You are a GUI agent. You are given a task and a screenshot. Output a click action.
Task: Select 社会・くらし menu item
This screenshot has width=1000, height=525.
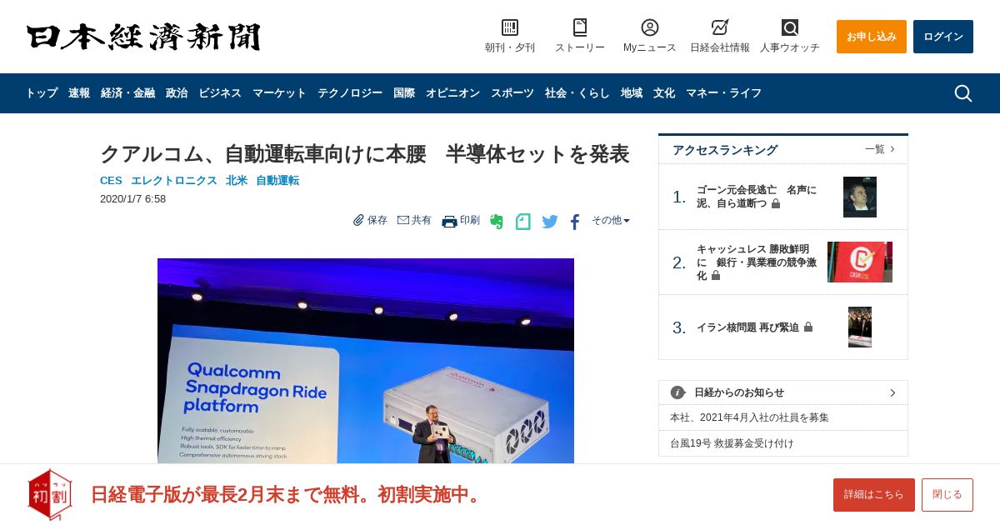click(x=577, y=93)
